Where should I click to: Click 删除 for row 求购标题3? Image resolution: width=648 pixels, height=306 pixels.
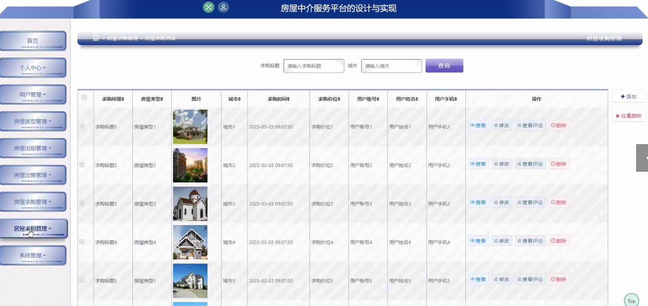point(559,202)
